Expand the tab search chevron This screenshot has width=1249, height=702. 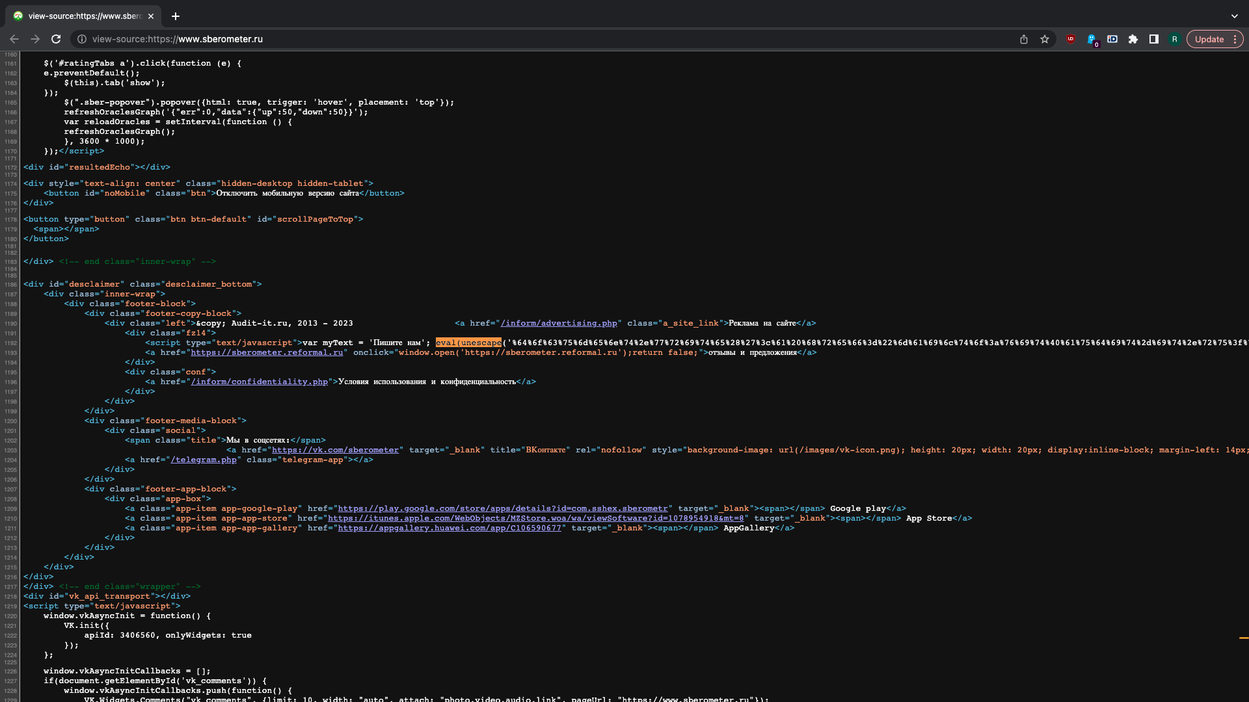[1235, 16]
